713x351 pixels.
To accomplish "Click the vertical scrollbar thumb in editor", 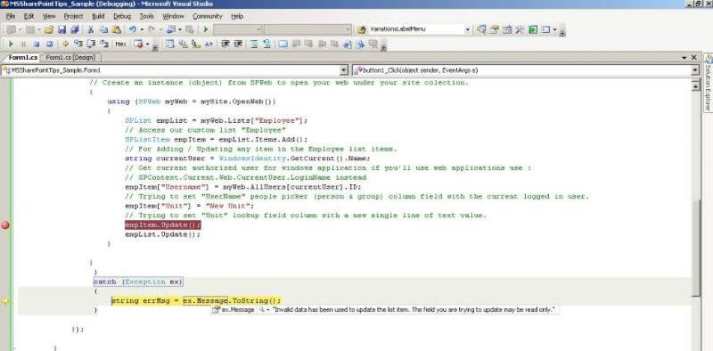I will (x=695, y=248).
